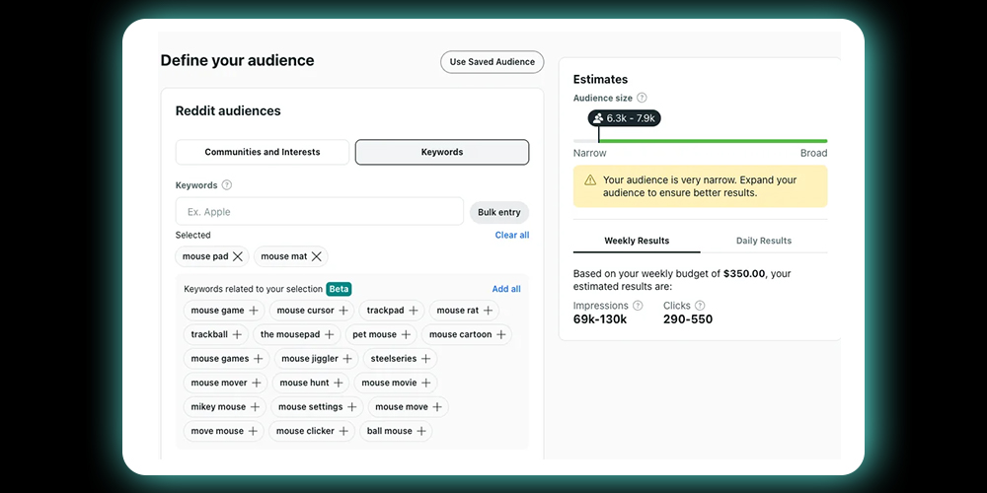This screenshot has width=987, height=493.
Task: Add 'trackball' keyword with plus icon
Action: (x=237, y=334)
